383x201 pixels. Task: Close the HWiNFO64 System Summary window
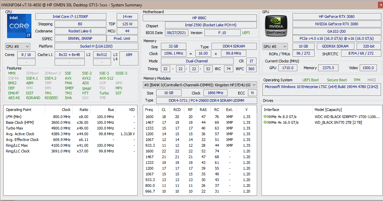click(x=380, y=5)
